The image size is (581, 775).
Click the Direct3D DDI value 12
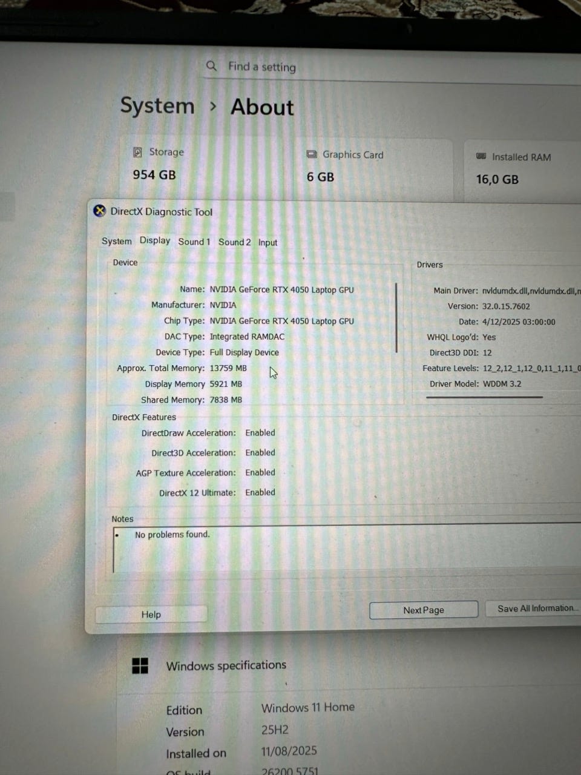487,352
